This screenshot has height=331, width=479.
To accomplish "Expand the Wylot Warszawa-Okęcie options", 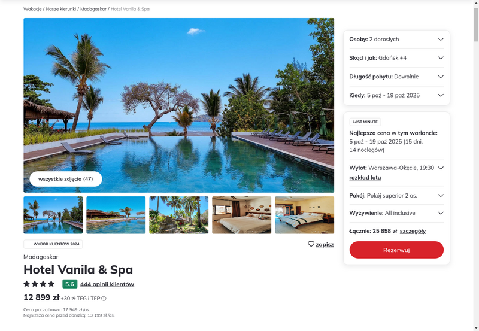I will (441, 168).
